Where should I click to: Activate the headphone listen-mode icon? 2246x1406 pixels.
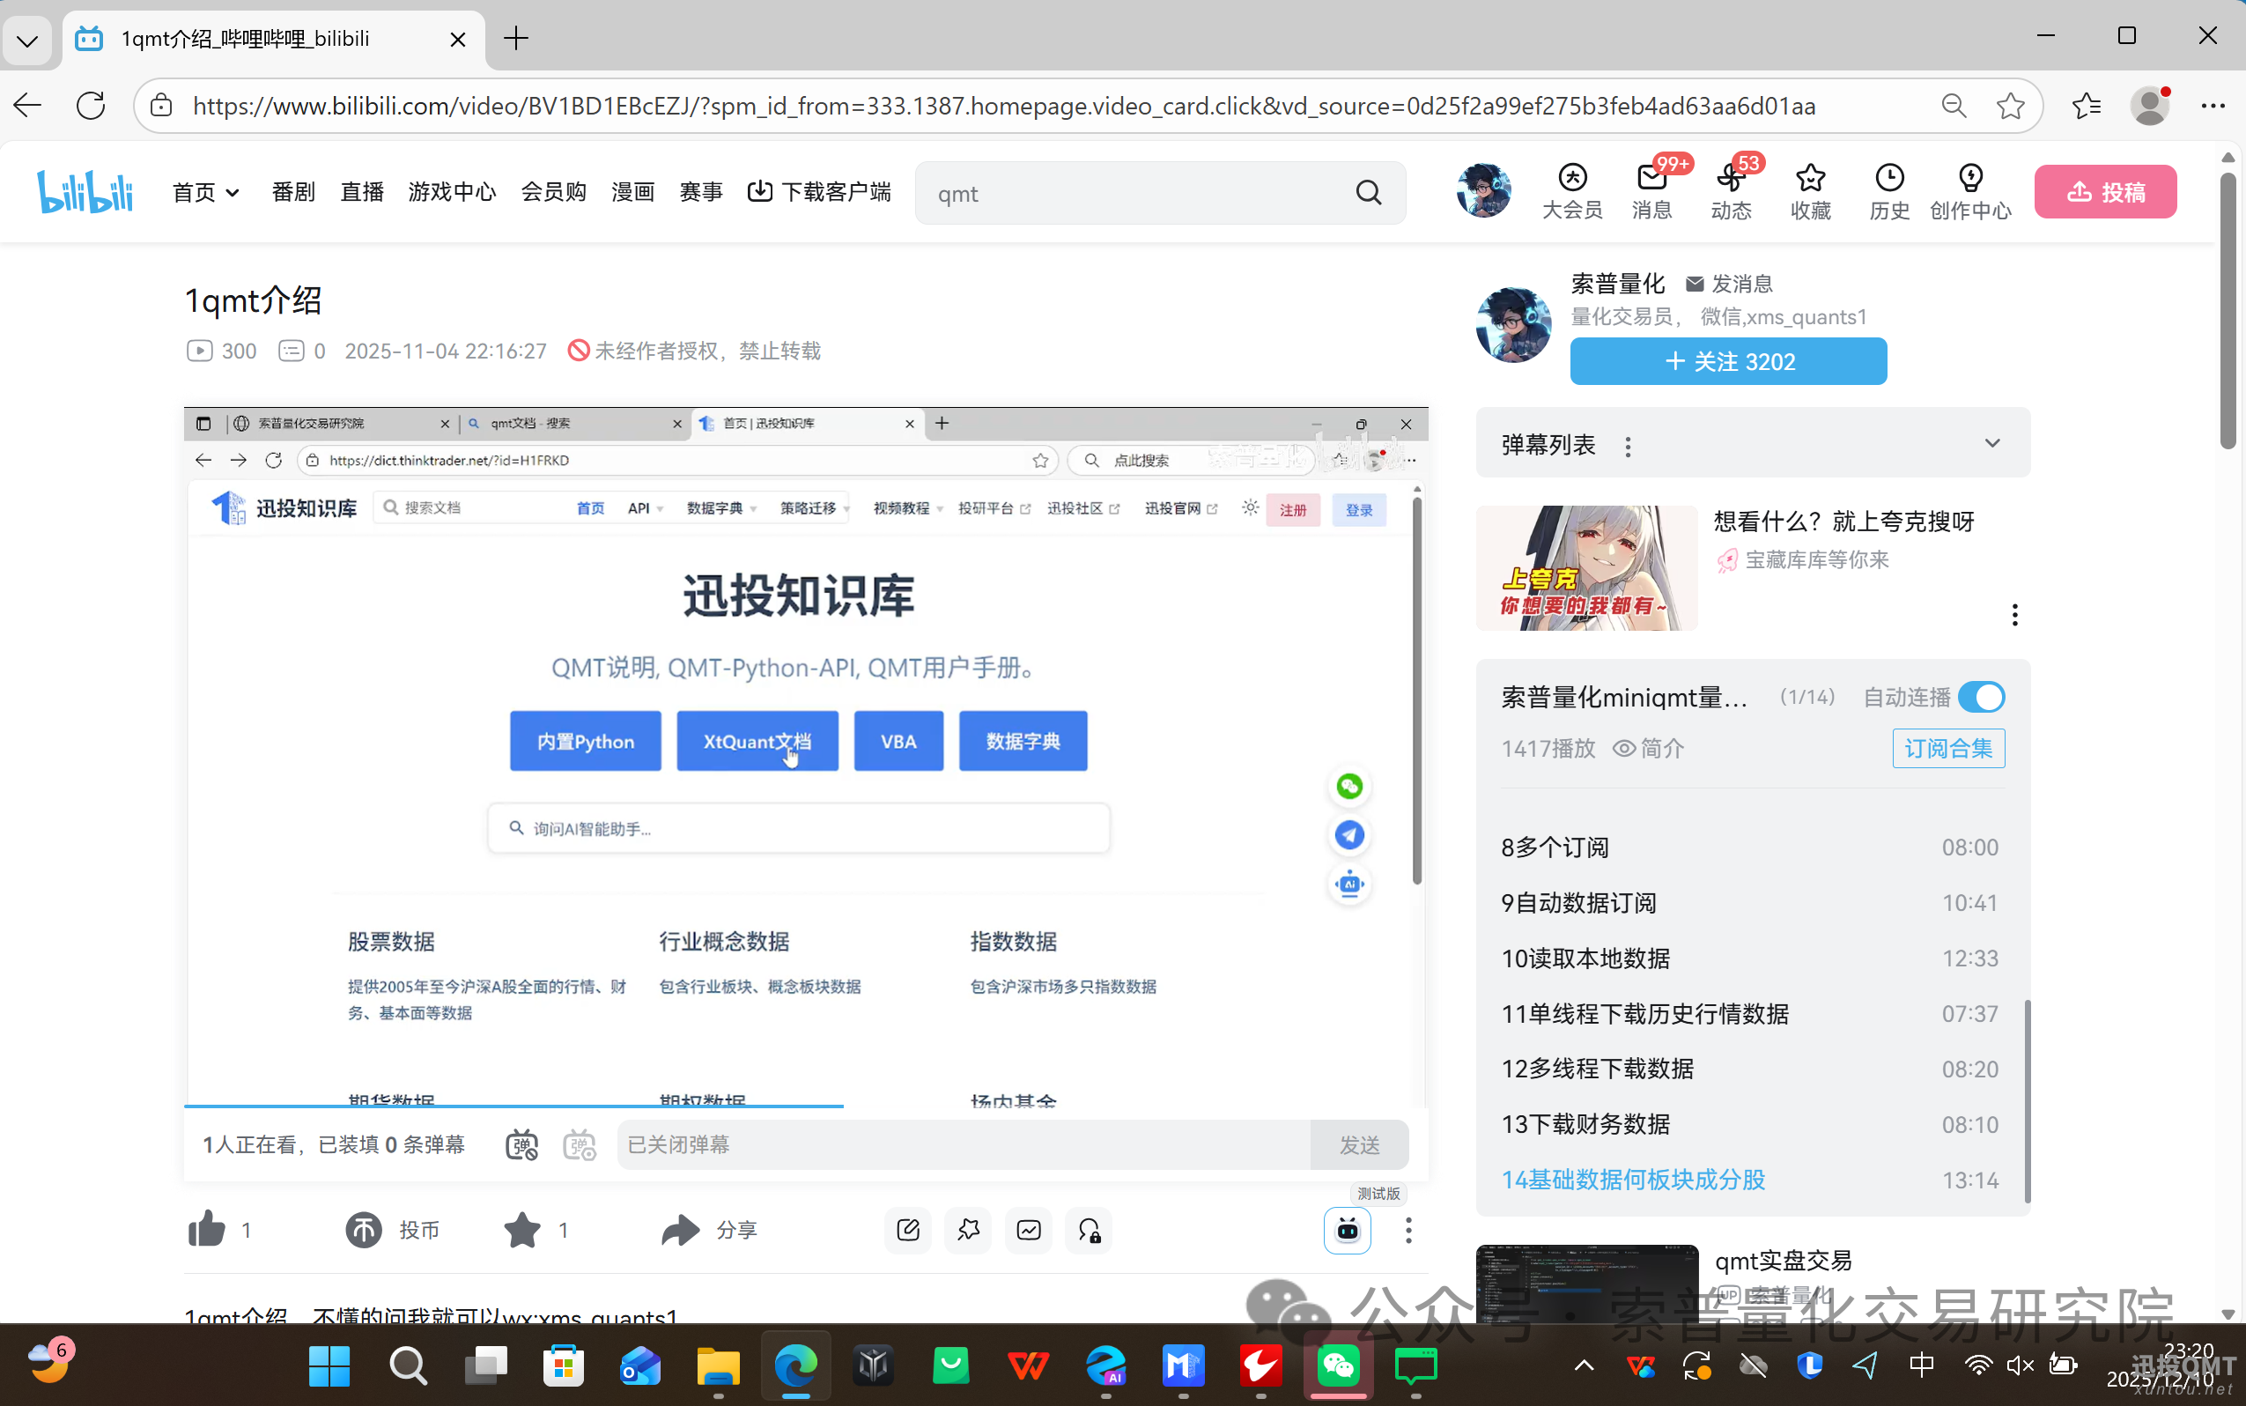[1088, 1229]
